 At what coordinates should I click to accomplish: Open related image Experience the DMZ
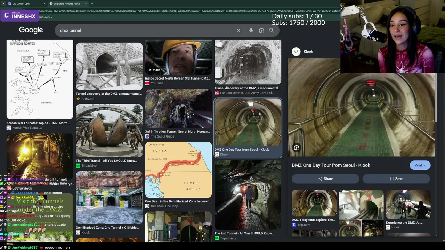click(408, 205)
